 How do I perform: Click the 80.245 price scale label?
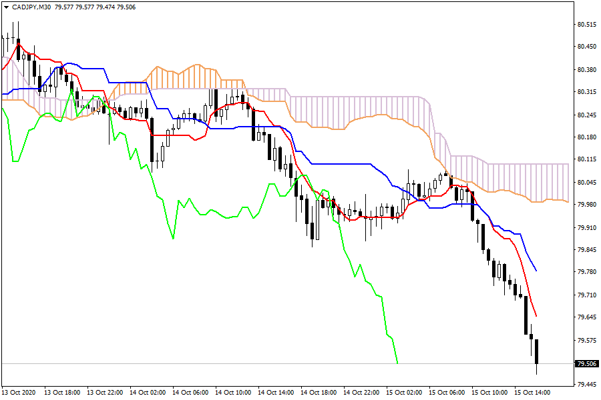click(586, 115)
